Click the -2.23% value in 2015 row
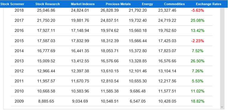 [197, 41]
